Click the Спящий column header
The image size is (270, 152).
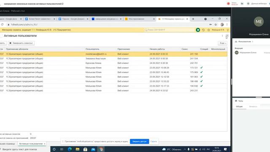point(204,49)
